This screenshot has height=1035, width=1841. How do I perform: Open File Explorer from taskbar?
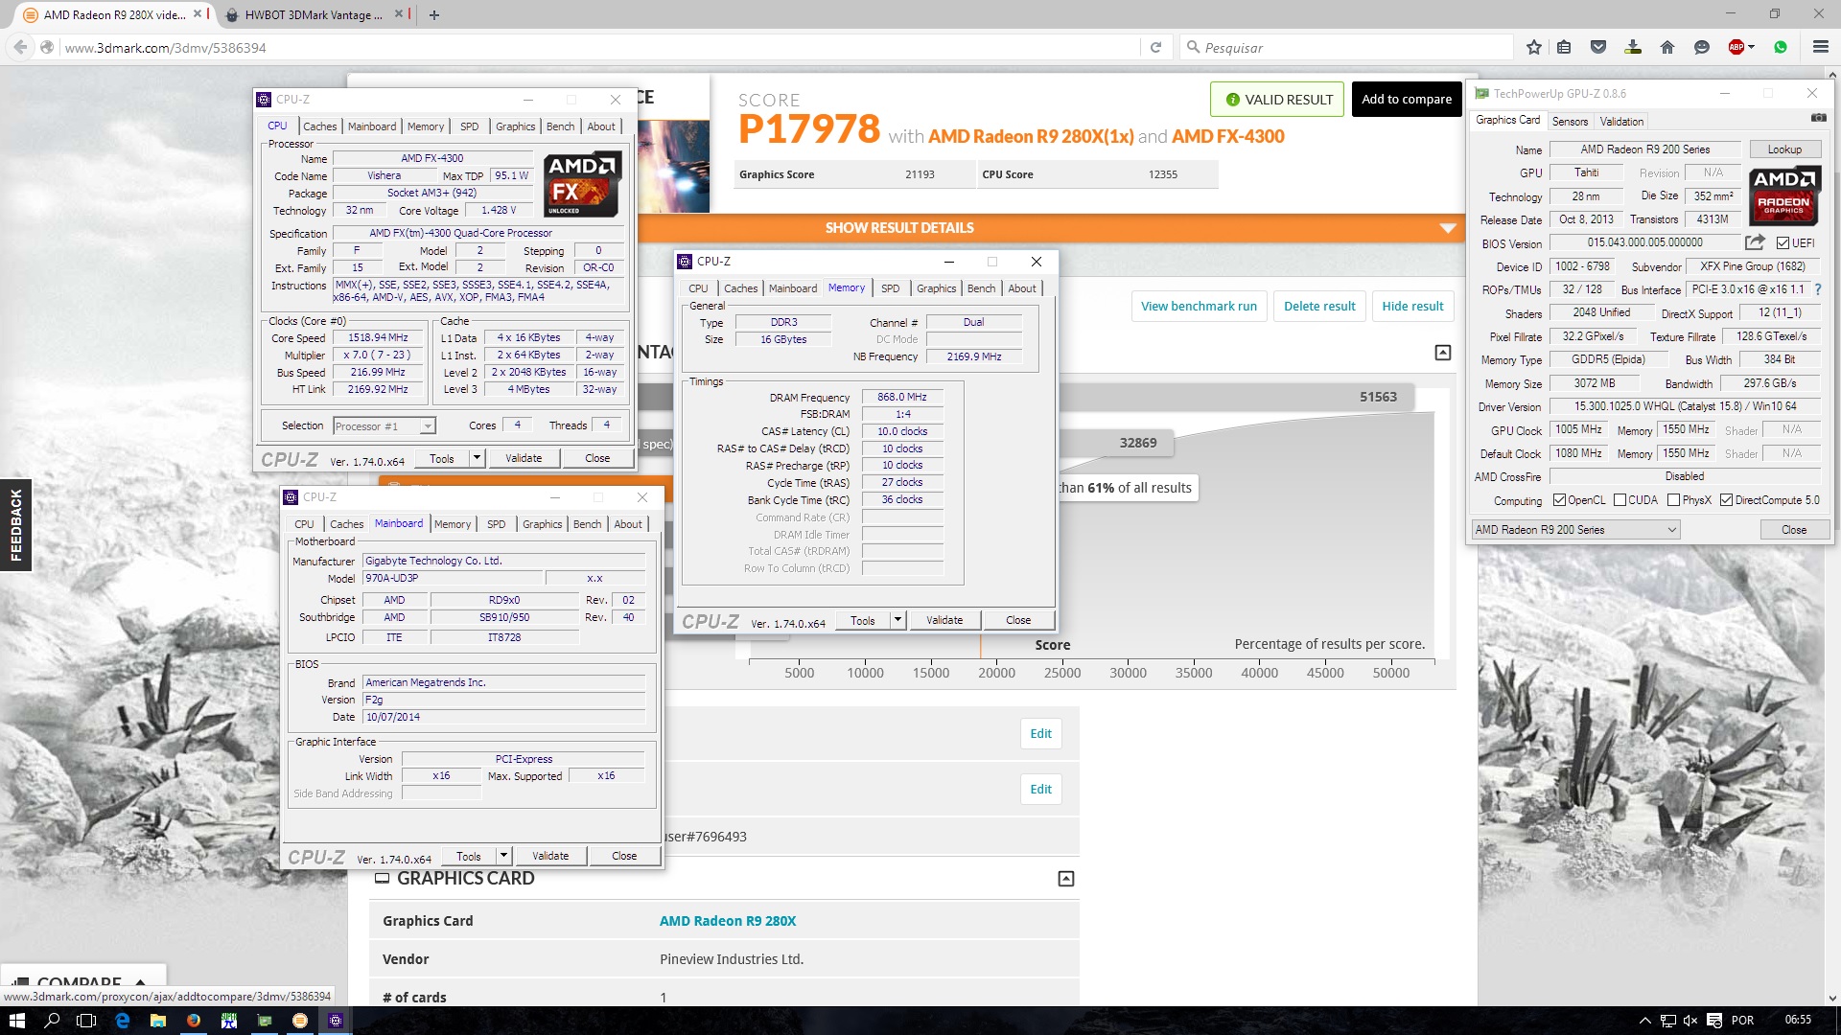tap(158, 1021)
